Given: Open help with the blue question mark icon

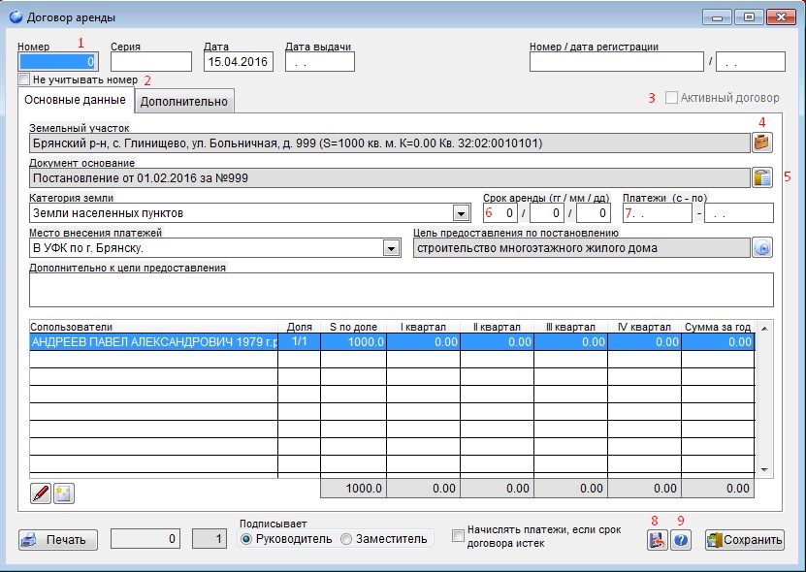Looking at the screenshot, I should (x=681, y=540).
